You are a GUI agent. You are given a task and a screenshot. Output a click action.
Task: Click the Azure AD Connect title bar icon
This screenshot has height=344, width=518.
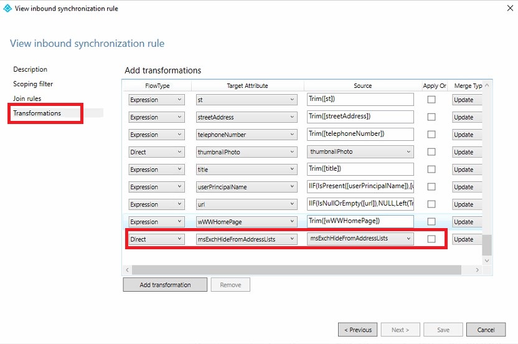coord(7,9)
